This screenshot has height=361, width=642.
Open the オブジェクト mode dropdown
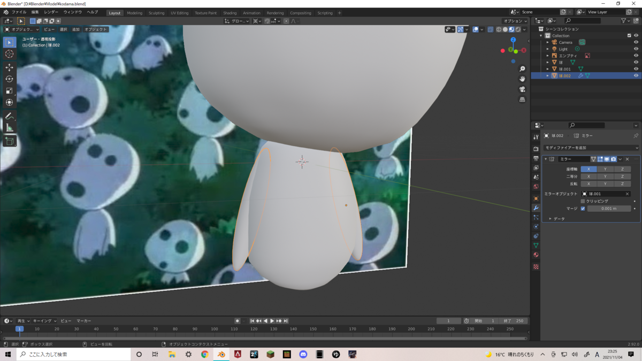(22, 29)
